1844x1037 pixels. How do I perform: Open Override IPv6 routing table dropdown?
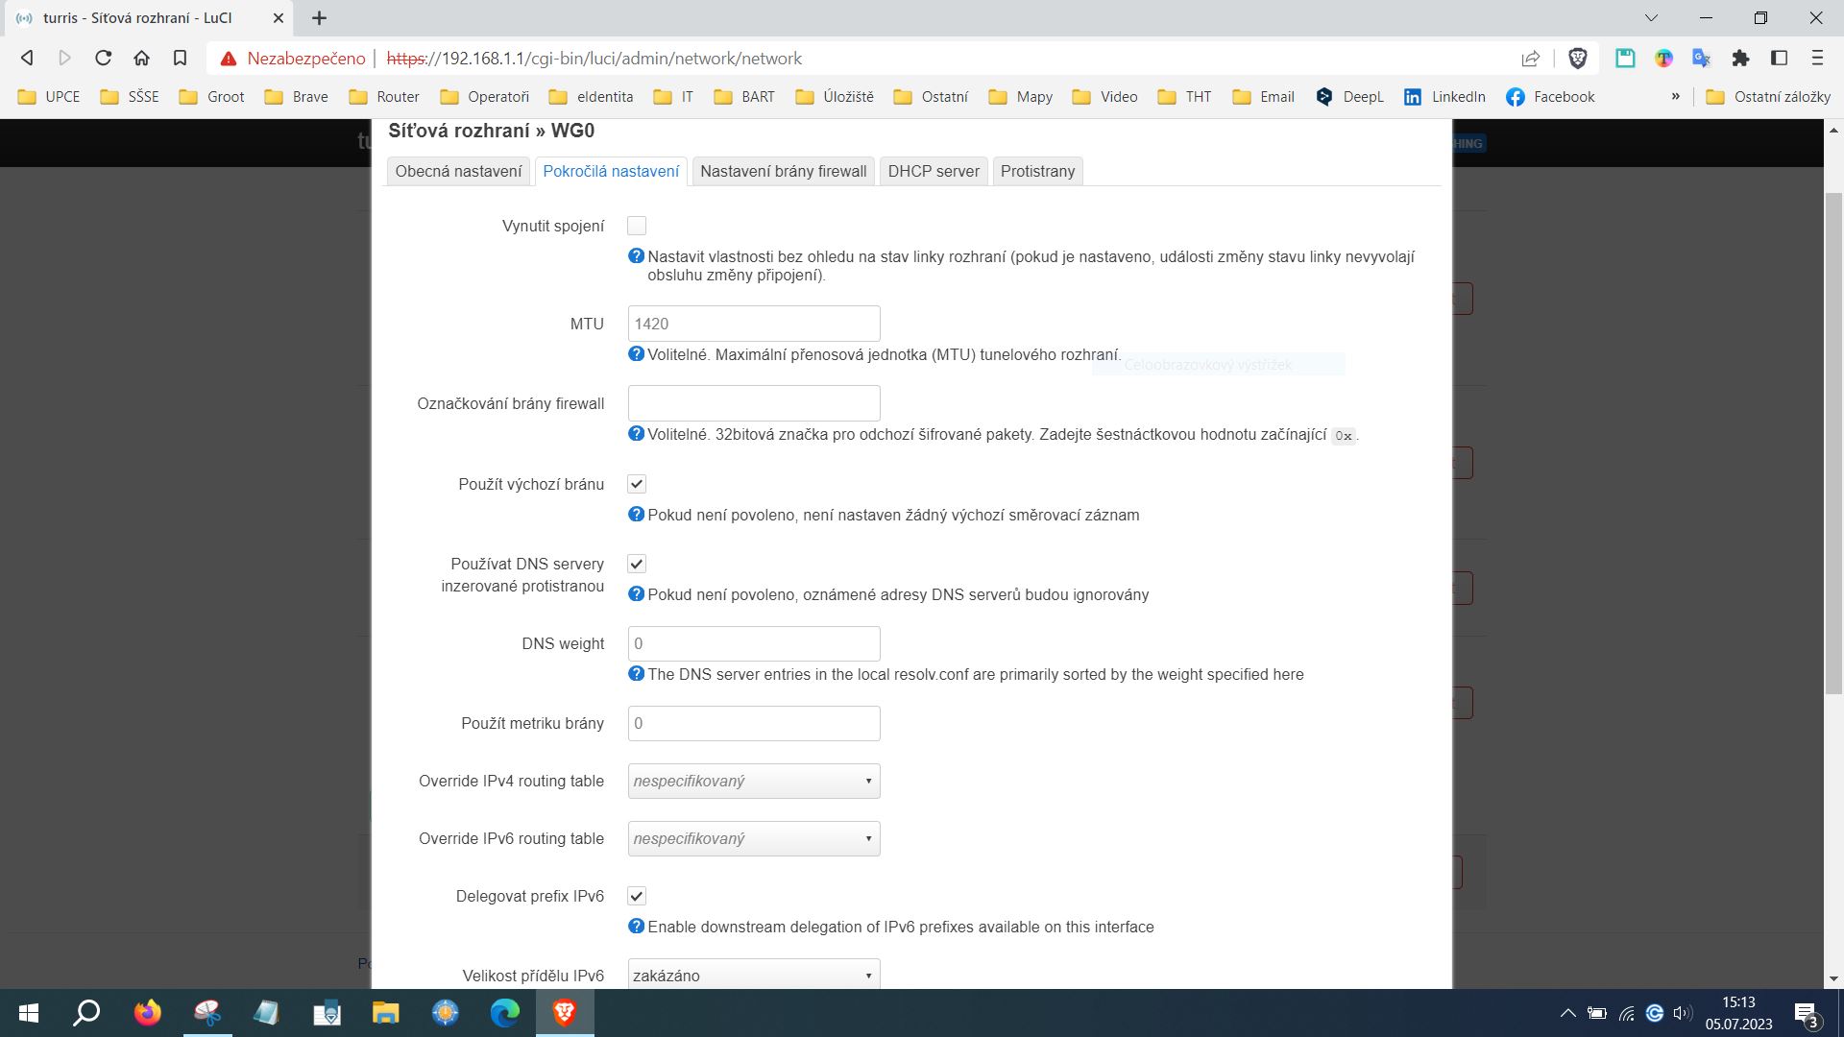click(x=754, y=839)
